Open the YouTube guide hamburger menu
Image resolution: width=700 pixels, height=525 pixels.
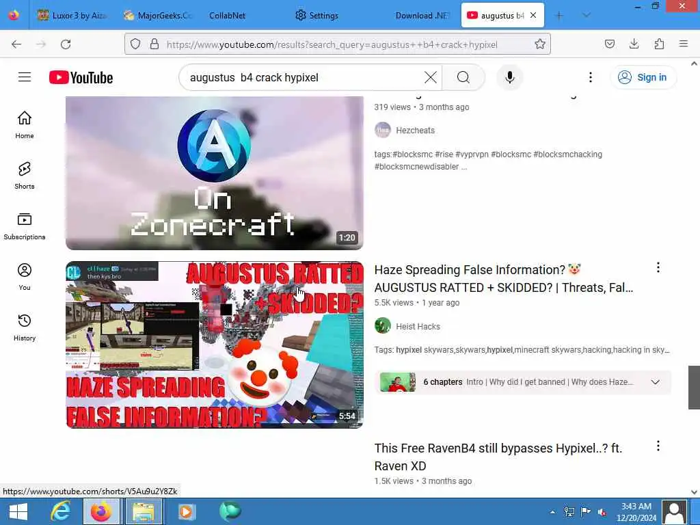pos(25,77)
